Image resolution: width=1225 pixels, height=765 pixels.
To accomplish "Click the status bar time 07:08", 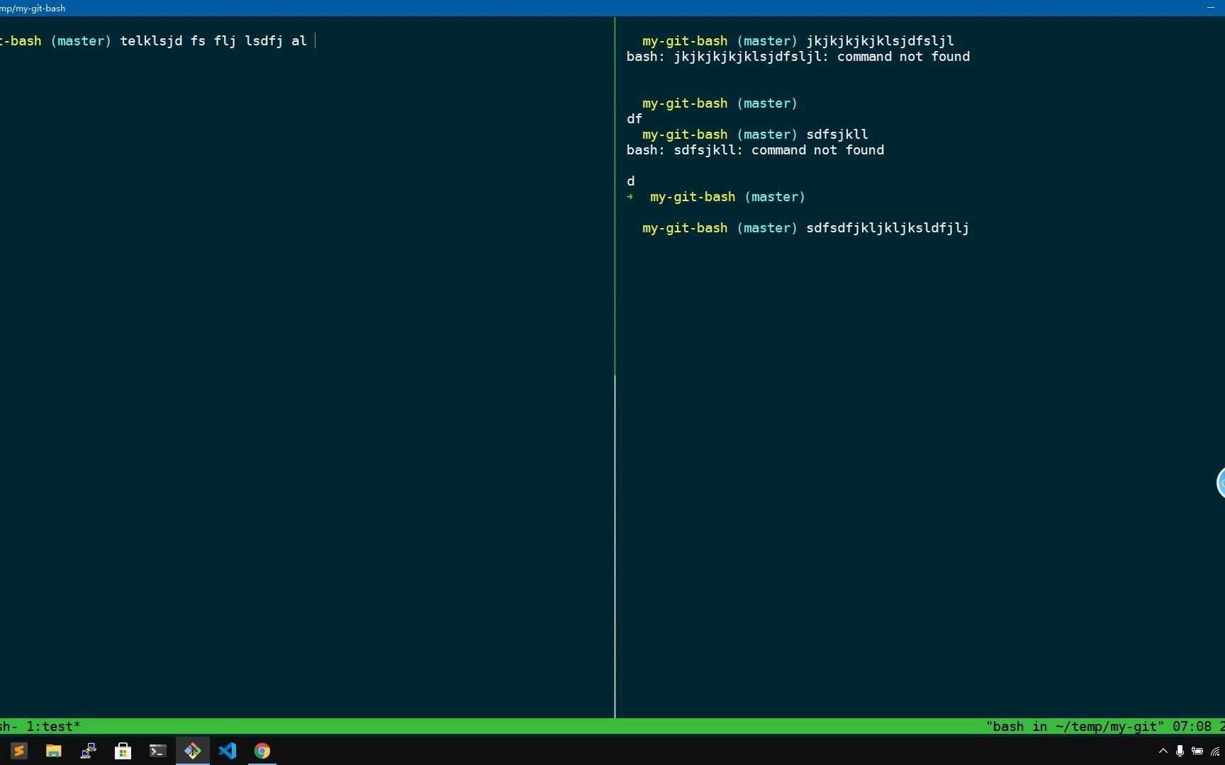I will click(x=1192, y=727).
